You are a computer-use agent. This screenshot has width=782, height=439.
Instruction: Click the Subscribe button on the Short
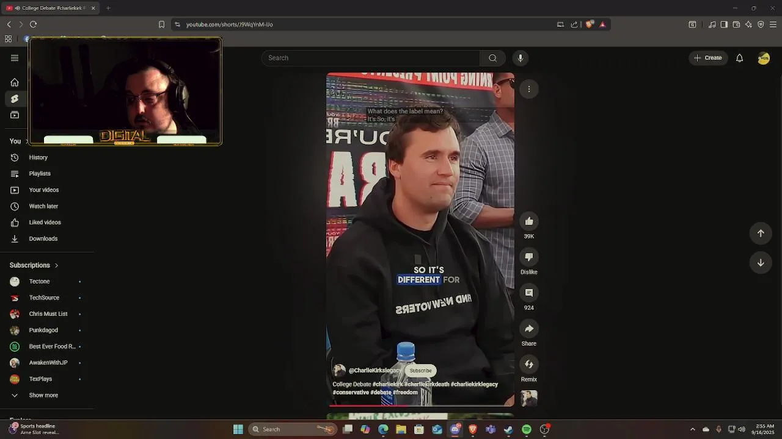420,371
